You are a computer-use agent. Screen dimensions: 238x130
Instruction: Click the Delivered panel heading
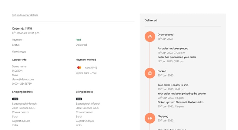coord(151,20)
